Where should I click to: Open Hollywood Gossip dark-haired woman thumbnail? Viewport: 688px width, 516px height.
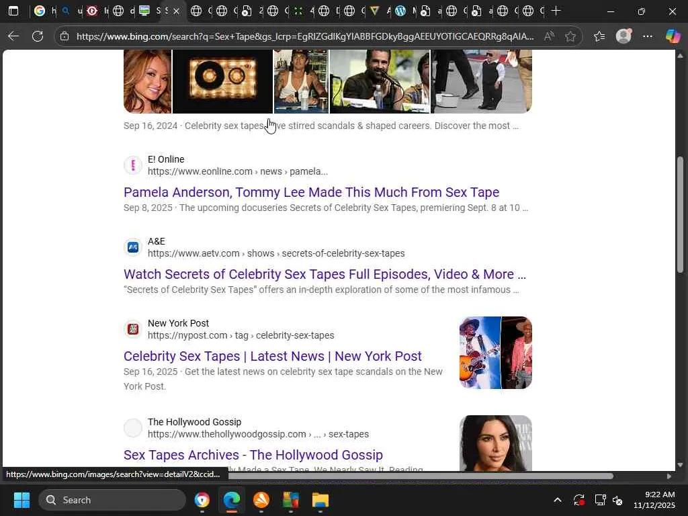495,443
